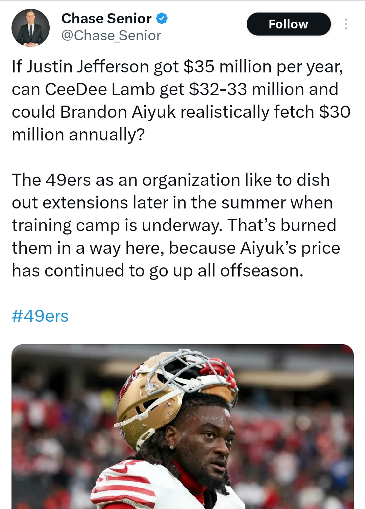Open the #49ers hashtag link
The height and width of the screenshot is (509, 365).
pos(40,316)
